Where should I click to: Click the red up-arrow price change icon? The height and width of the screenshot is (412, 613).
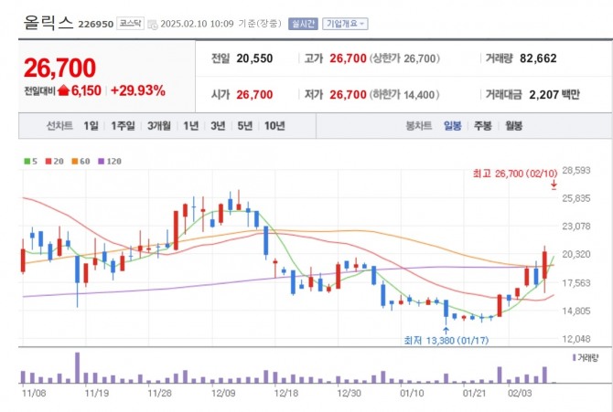tap(63, 90)
